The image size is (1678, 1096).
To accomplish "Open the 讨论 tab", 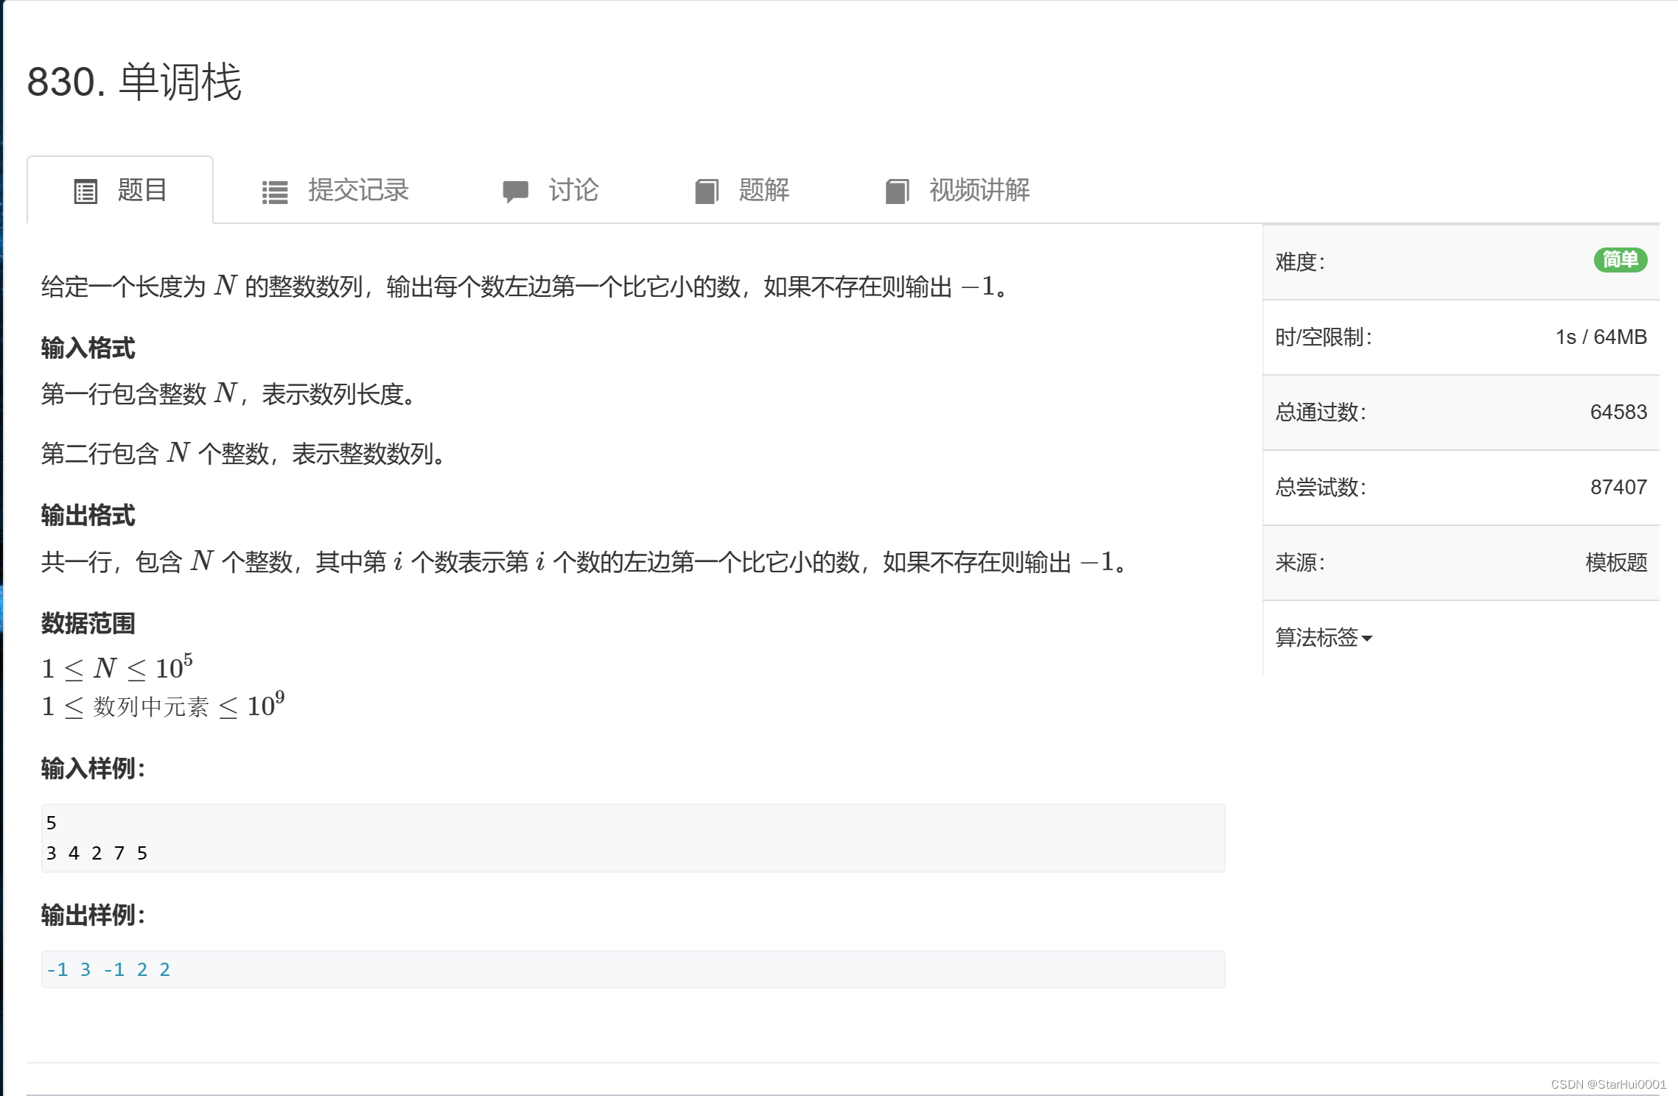I will pyautogui.click(x=576, y=191).
